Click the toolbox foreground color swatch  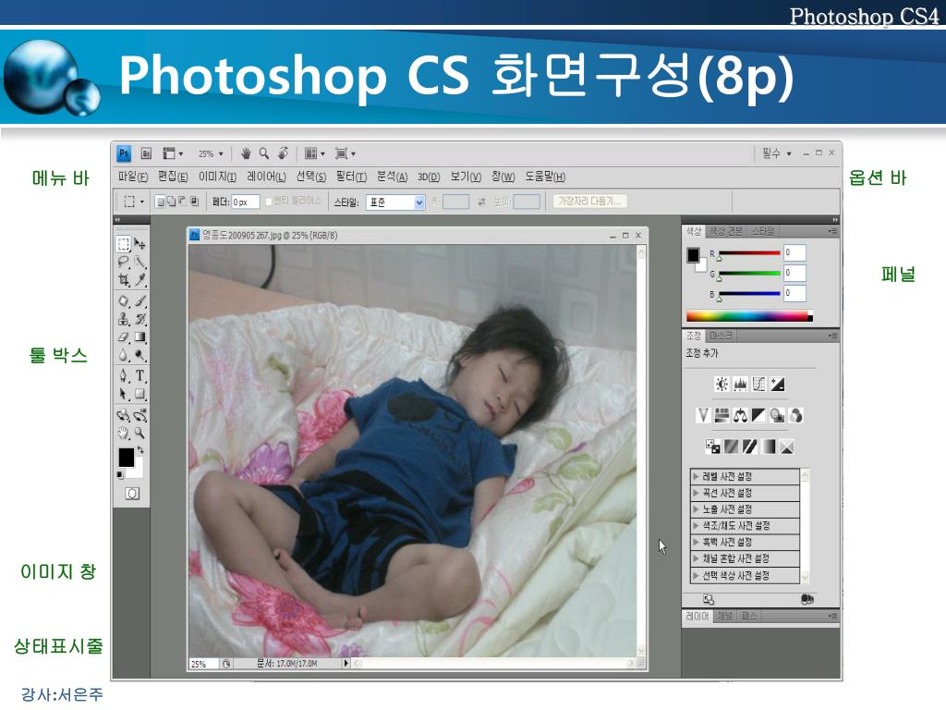(x=126, y=457)
